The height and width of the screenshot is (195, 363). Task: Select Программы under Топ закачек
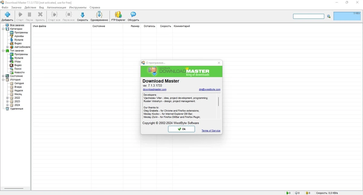[x=21, y=54]
